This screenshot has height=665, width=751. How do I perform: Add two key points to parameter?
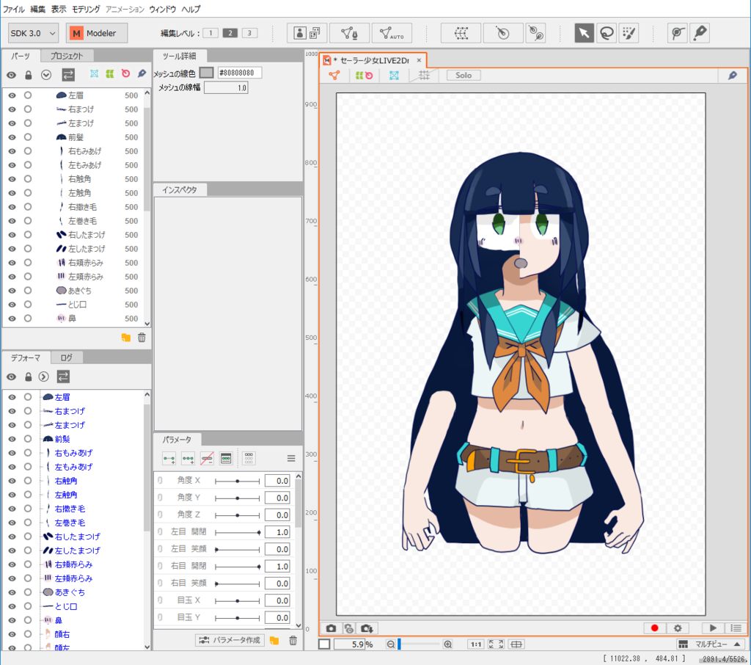coord(169,458)
